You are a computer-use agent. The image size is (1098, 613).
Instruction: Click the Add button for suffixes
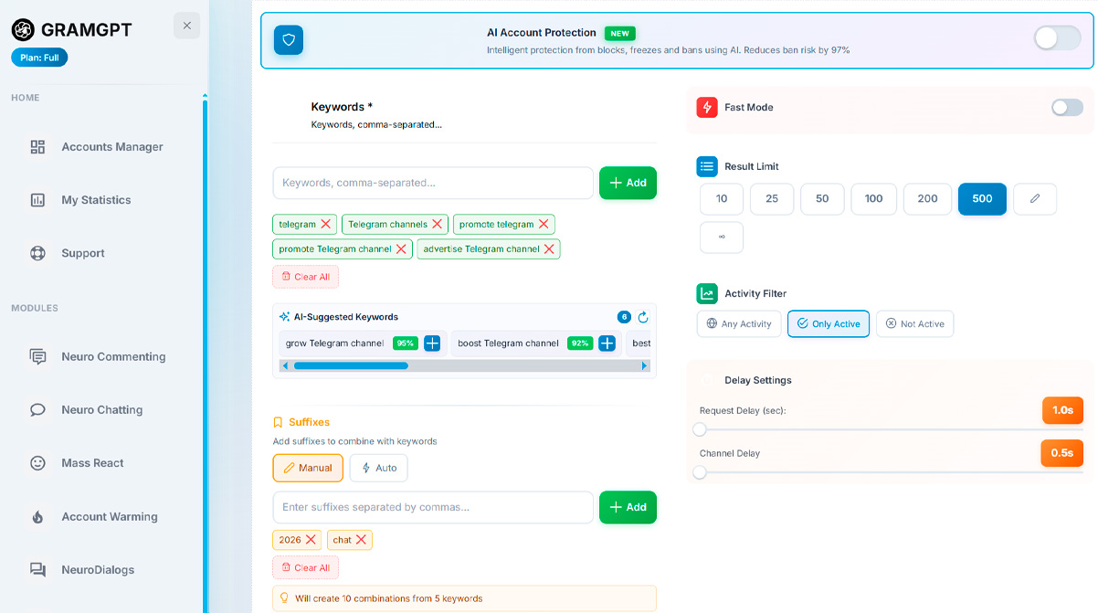click(x=628, y=507)
